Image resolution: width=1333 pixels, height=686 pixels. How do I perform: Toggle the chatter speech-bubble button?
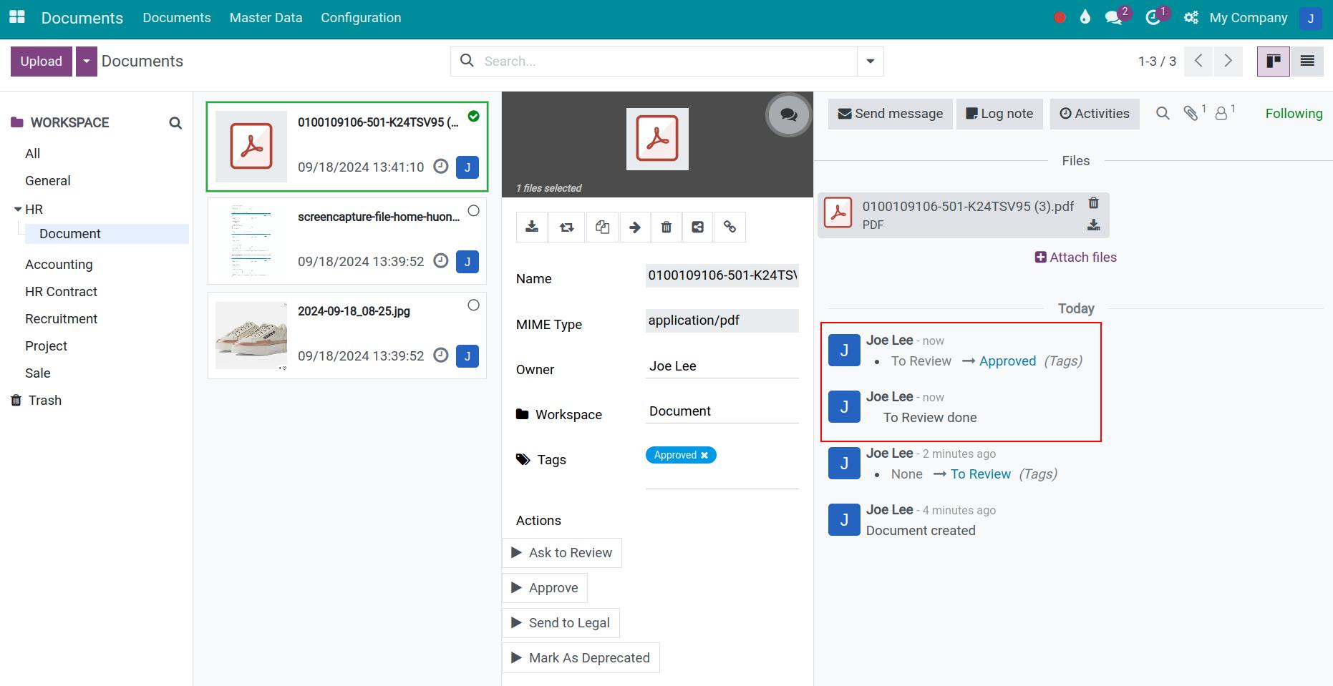coord(789,114)
